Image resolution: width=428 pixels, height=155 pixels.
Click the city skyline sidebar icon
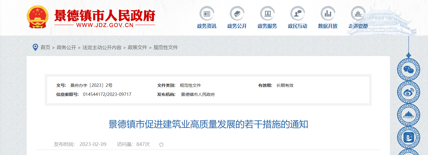(409, 115)
